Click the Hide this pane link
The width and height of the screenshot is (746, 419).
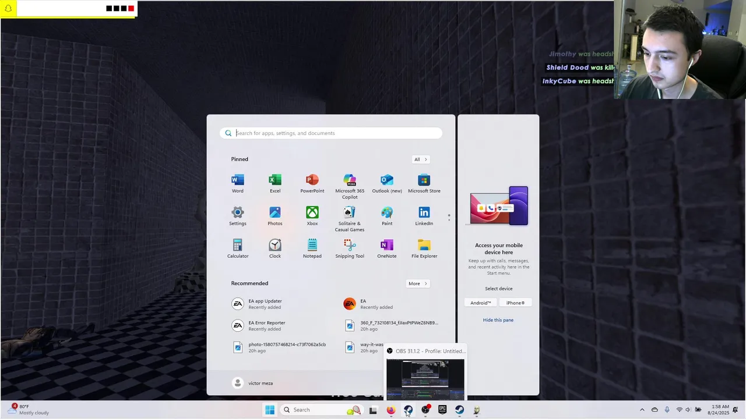(x=498, y=320)
